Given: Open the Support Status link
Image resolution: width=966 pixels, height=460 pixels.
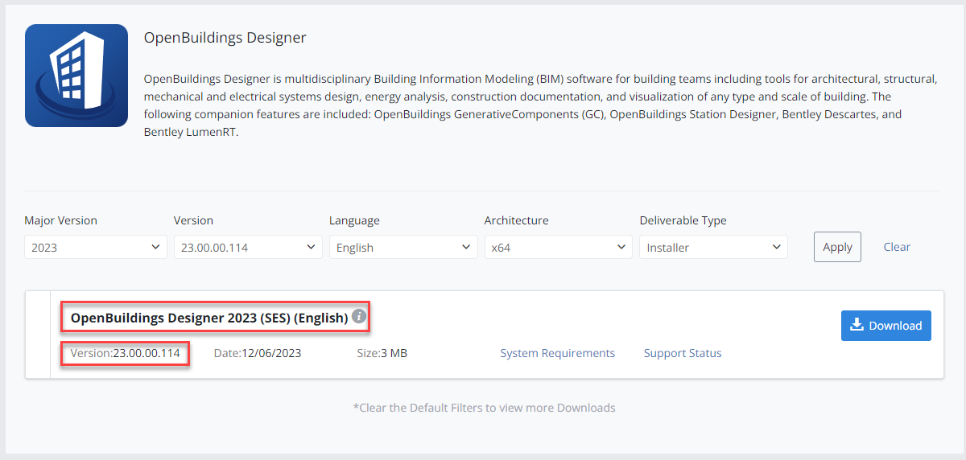Looking at the screenshot, I should (x=683, y=353).
